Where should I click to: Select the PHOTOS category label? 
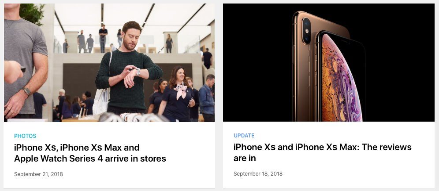click(25, 136)
